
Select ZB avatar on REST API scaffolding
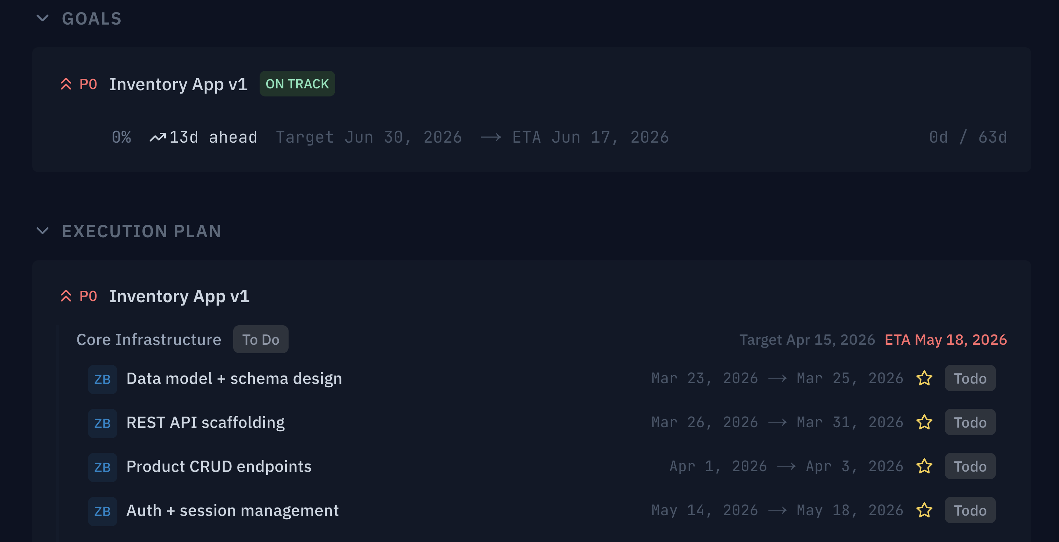click(x=102, y=423)
